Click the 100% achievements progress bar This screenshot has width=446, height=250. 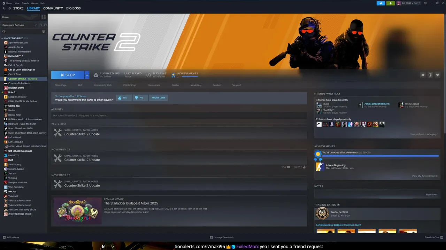[380, 156]
